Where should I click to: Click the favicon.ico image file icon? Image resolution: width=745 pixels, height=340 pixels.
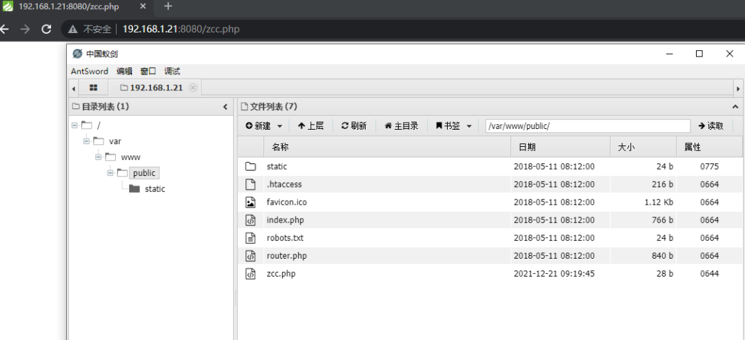pyautogui.click(x=250, y=202)
